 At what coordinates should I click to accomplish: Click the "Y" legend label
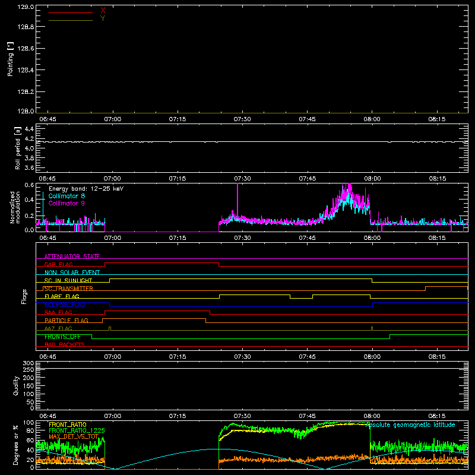[x=103, y=18]
